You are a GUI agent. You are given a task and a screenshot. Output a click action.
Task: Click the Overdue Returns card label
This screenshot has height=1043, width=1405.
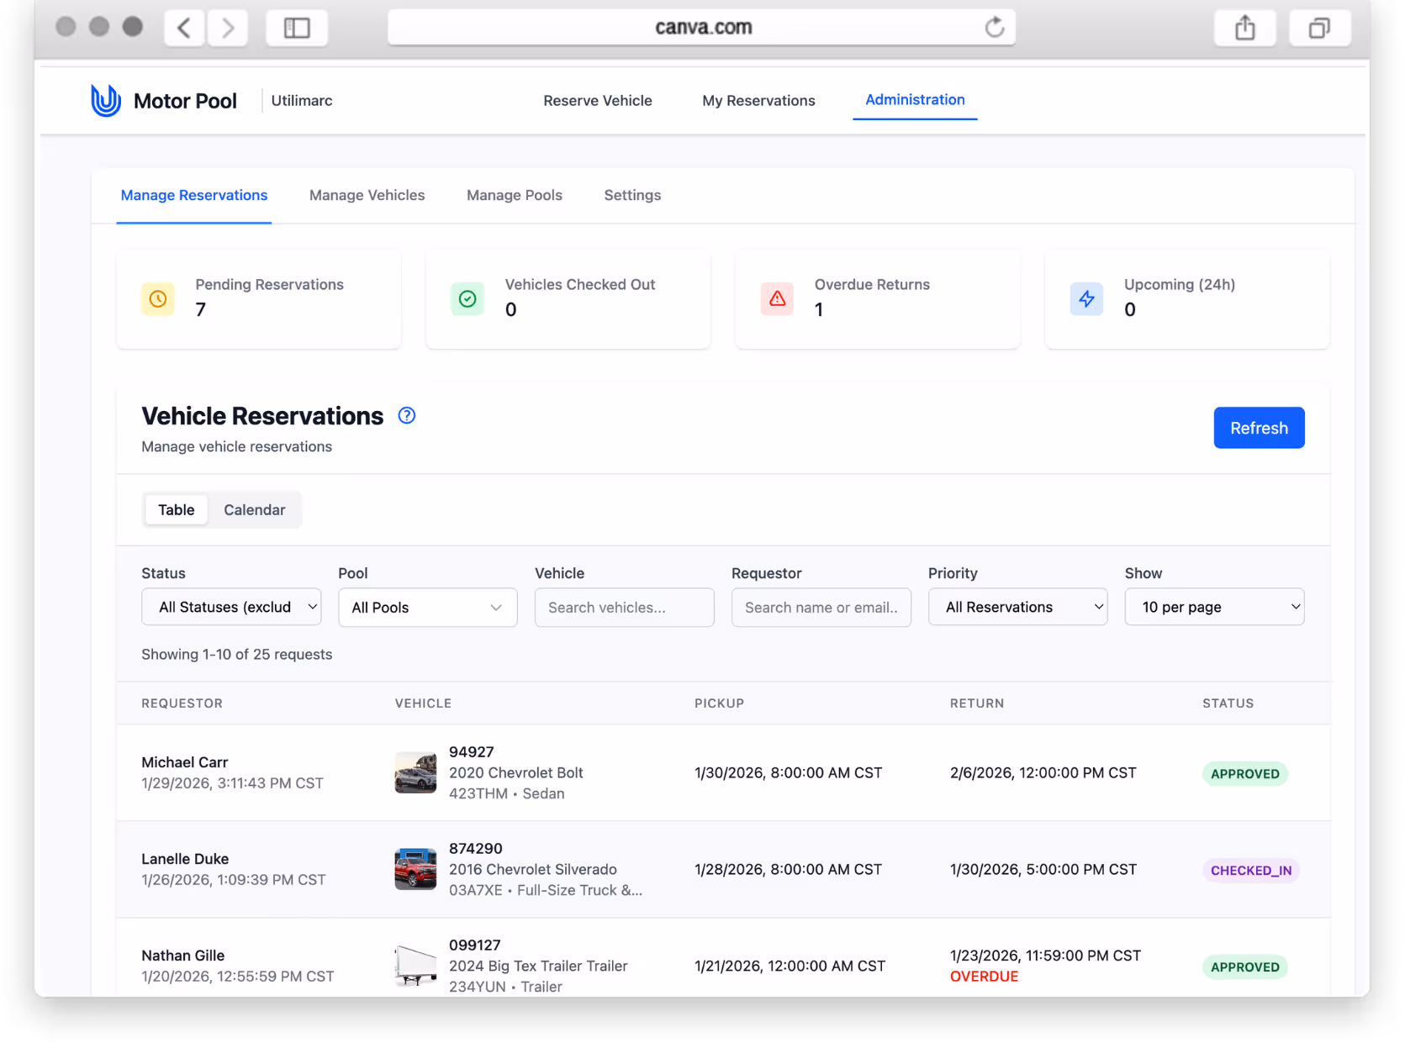(x=872, y=285)
